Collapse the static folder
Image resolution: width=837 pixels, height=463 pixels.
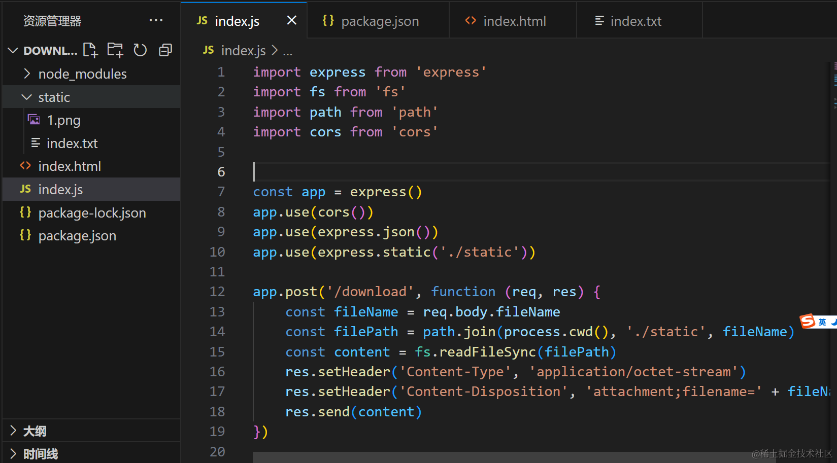point(91,97)
